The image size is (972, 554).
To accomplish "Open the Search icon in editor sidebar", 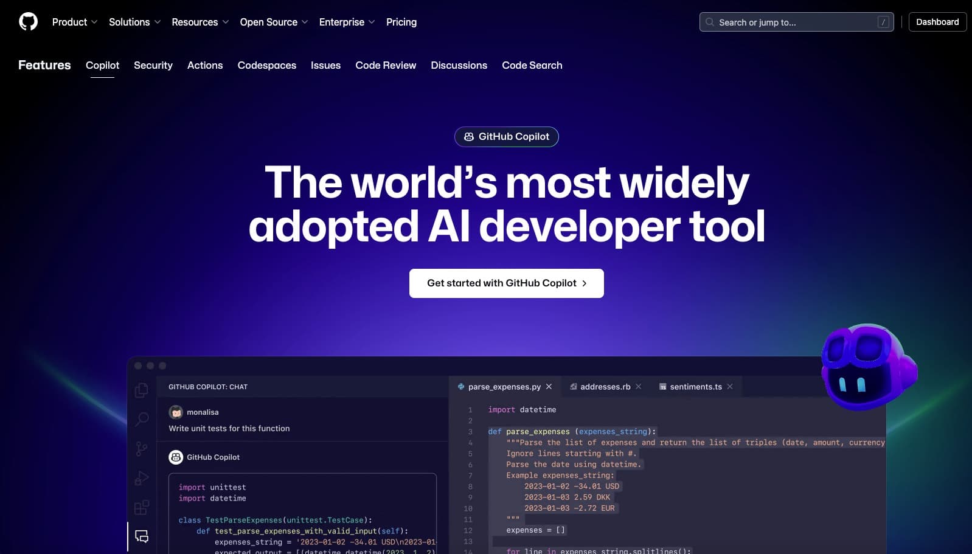I will pos(142,419).
